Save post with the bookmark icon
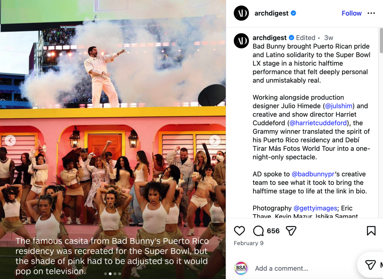The height and width of the screenshot is (279, 383). [x=371, y=231]
